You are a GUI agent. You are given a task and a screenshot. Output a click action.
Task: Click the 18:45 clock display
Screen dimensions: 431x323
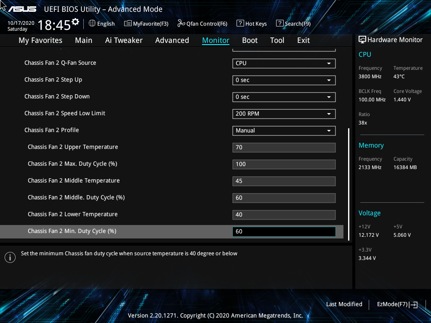coord(54,25)
